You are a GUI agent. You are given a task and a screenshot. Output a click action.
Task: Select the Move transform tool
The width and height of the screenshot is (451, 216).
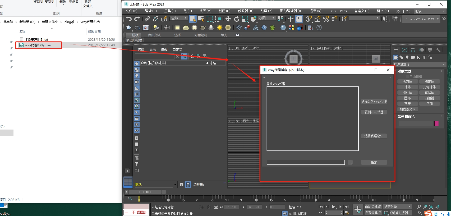tap(228, 19)
